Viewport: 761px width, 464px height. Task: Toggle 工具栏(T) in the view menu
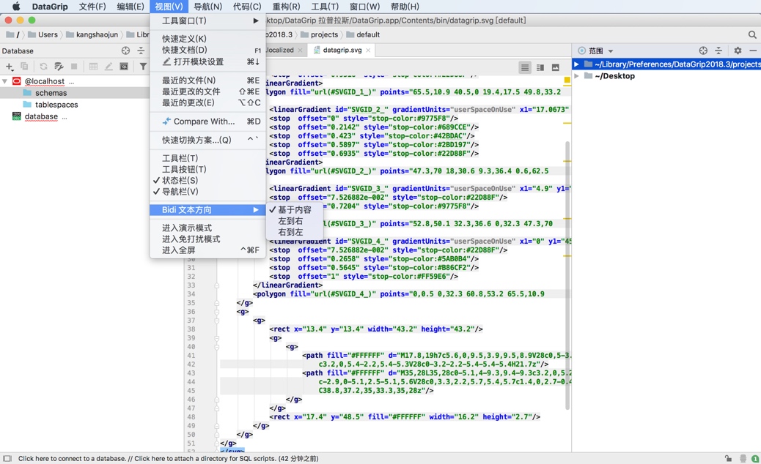207,158
